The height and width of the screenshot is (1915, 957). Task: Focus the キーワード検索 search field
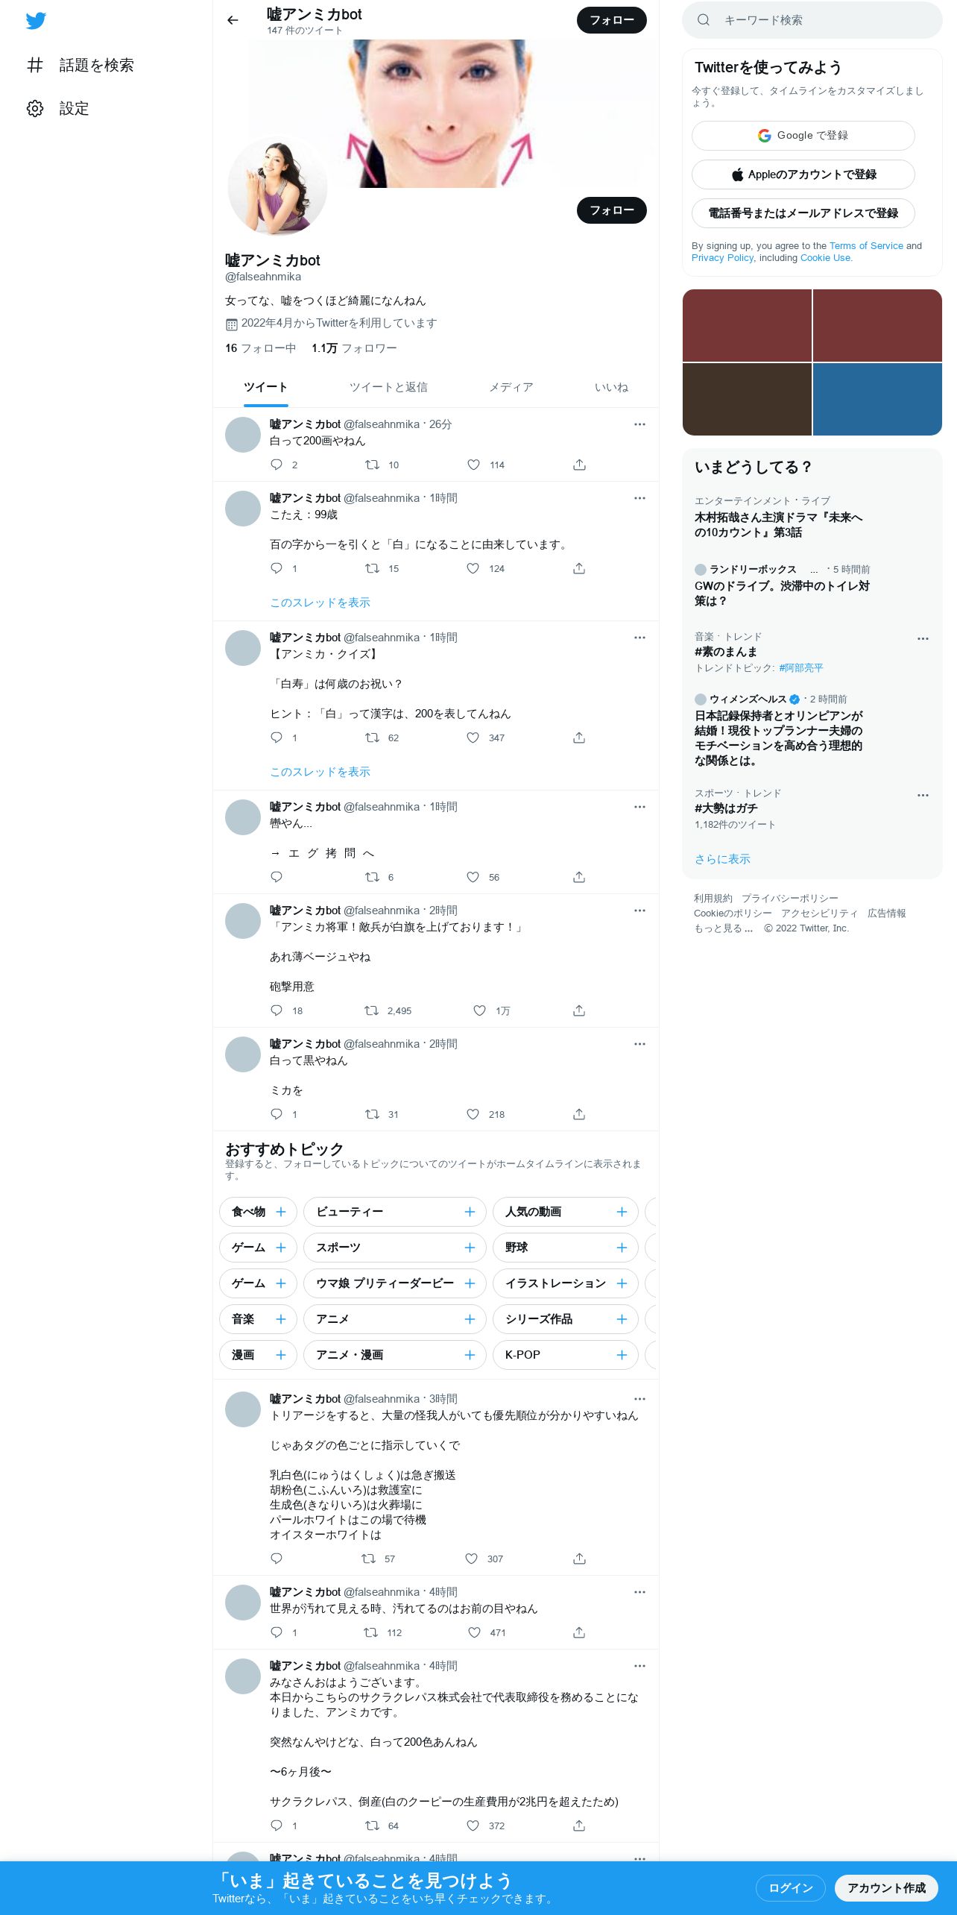[x=812, y=20]
